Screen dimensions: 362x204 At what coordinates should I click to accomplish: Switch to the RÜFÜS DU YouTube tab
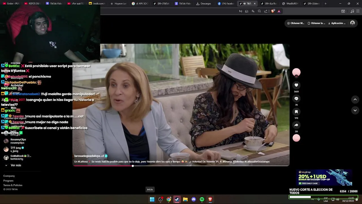click(32, 4)
